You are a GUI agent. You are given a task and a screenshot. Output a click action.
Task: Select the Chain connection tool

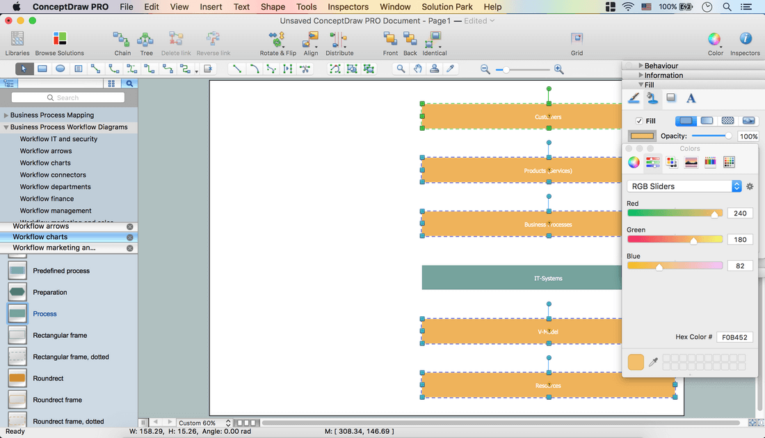[122, 40]
